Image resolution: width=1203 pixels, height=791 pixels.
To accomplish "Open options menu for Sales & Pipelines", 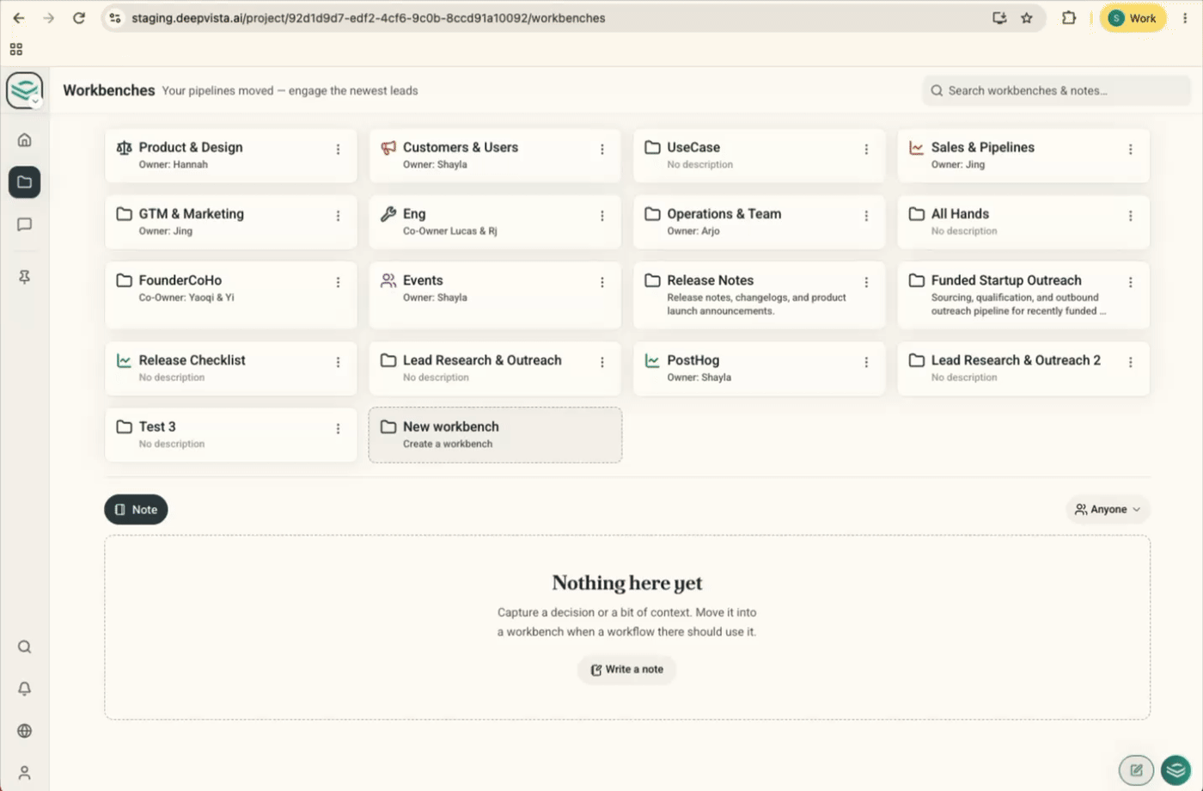I will (1131, 150).
